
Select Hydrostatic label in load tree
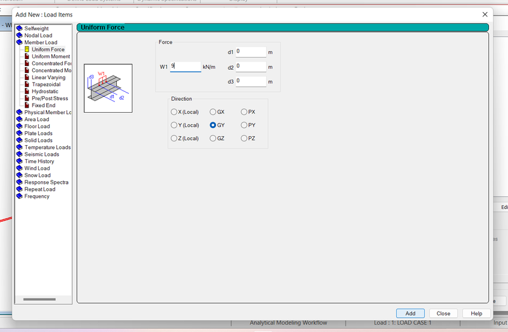(45, 91)
